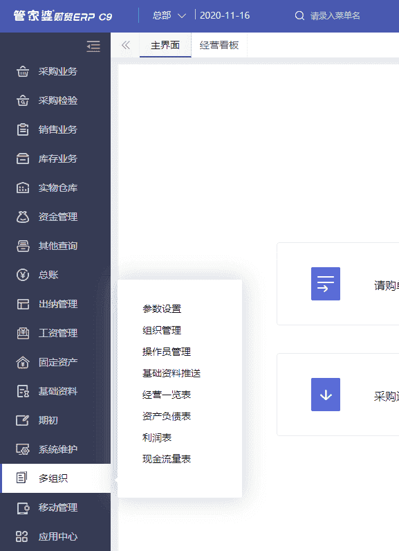Click the 资金管理 money bag icon
Image resolution: width=399 pixels, height=551 pixels.
pyautogui.click(x=23, y=217)
